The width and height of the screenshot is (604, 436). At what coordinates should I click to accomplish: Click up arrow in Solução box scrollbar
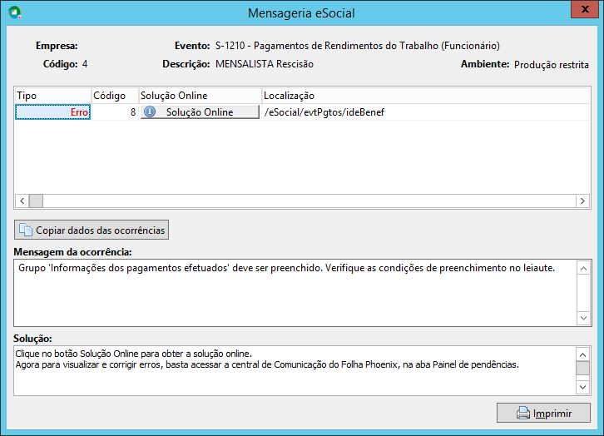click(x=583, y=354)
